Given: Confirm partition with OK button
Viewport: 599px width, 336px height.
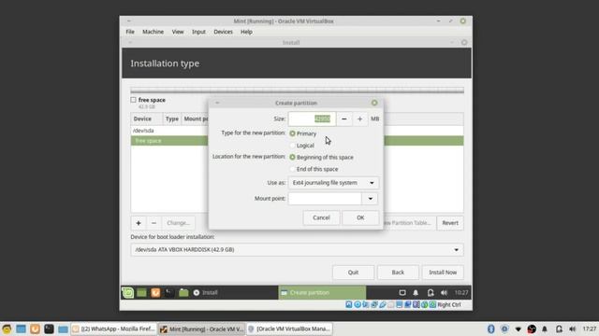Looking at the screenshot, I should click(360, 217).
